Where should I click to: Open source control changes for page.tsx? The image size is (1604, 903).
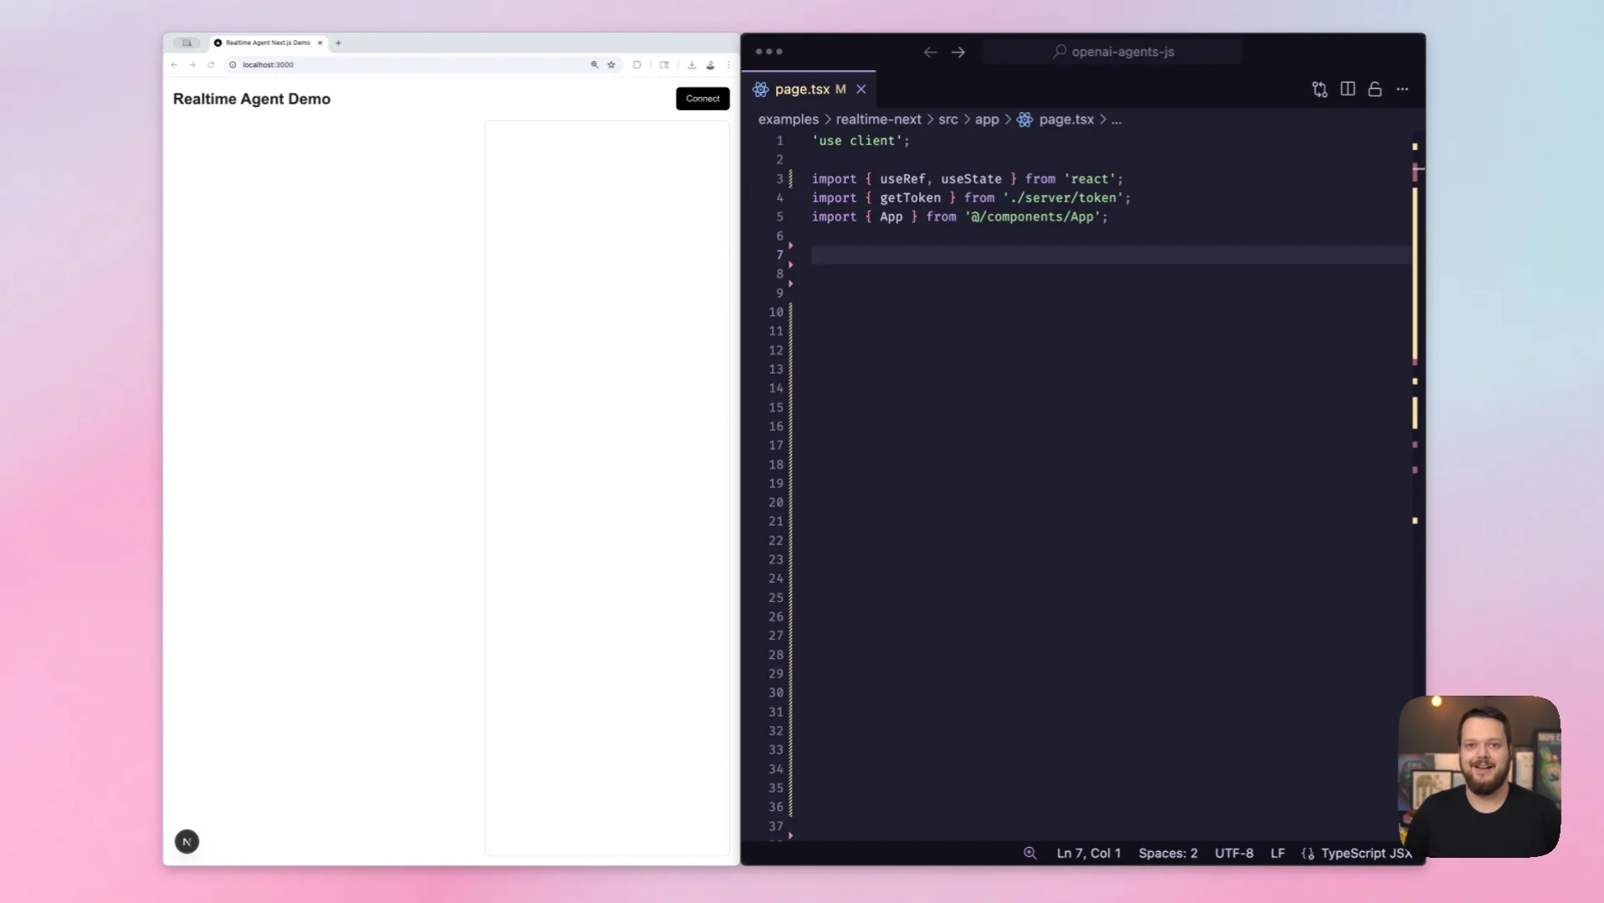[x=1320, y=89]
